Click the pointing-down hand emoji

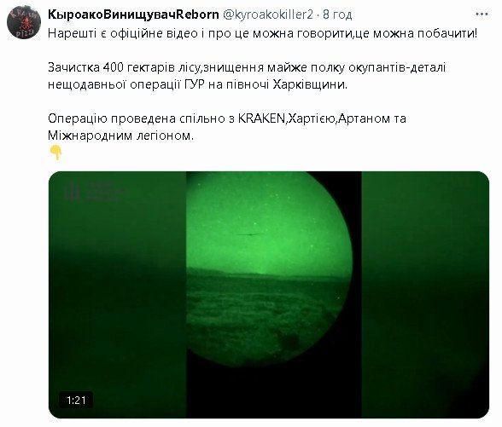tap(56, 153)
